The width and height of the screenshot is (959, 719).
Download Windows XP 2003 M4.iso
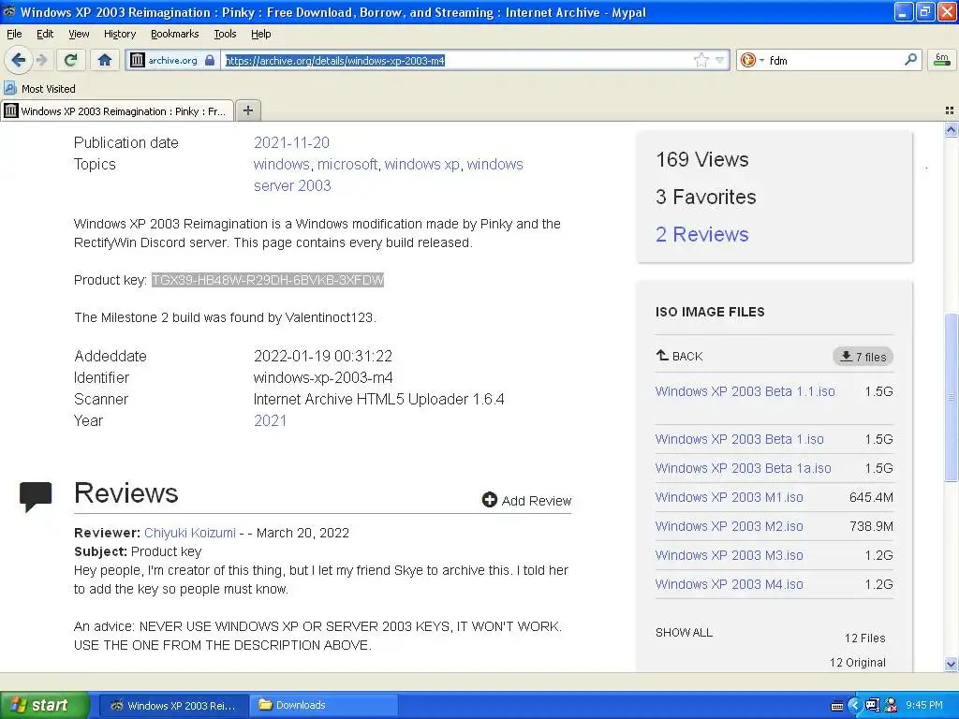pyautogui.click(x=729, y=584)
